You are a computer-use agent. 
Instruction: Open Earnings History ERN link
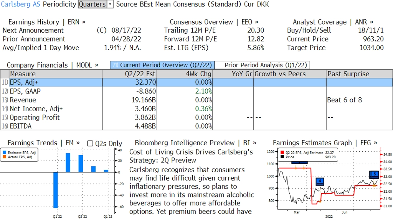(x=47, y=22)
